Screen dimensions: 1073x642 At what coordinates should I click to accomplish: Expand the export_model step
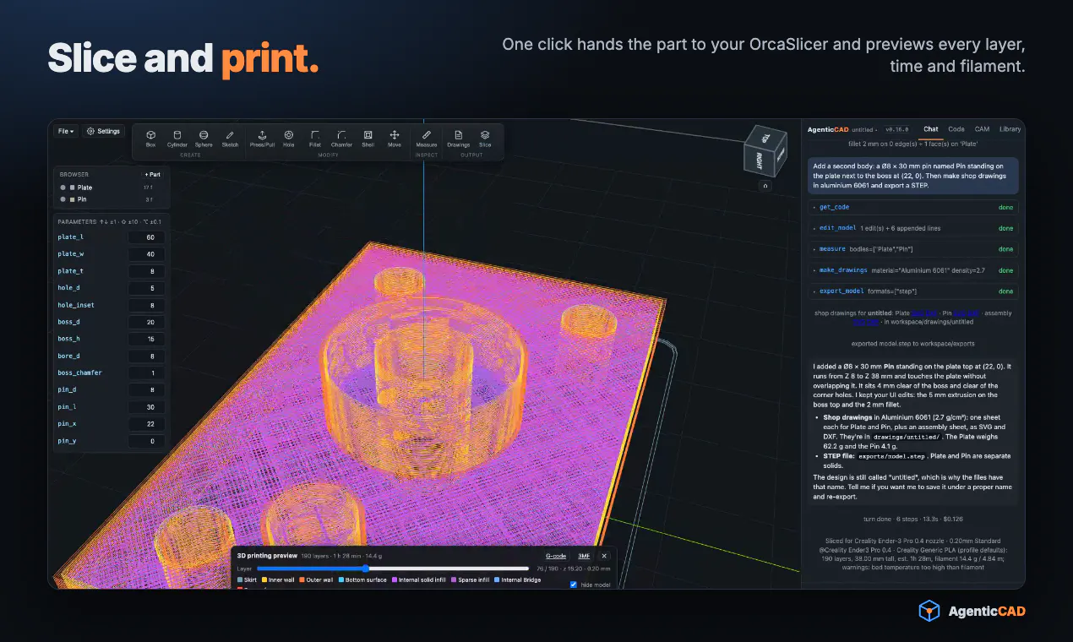913,291
